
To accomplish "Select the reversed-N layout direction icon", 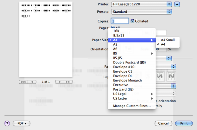I will click(x=160, y=76).
